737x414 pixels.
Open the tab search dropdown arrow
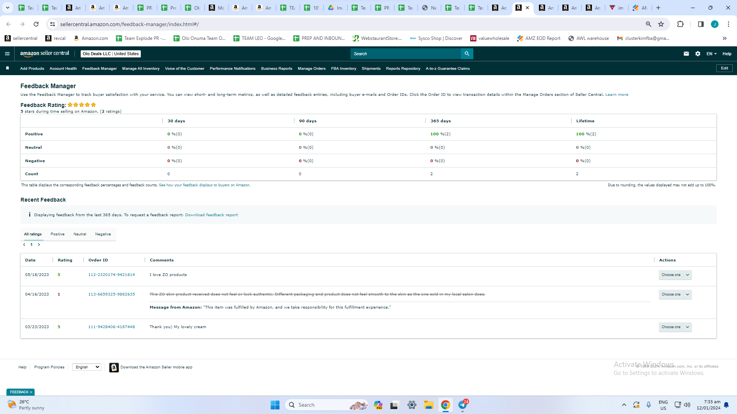click(x=8, y=8)
